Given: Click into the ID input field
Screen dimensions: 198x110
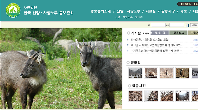Looking at the screenshot, I should 158,25.
